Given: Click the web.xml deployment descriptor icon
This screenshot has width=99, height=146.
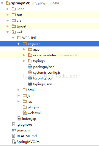Looking at the screenshot, I should [x=25, y=113].
